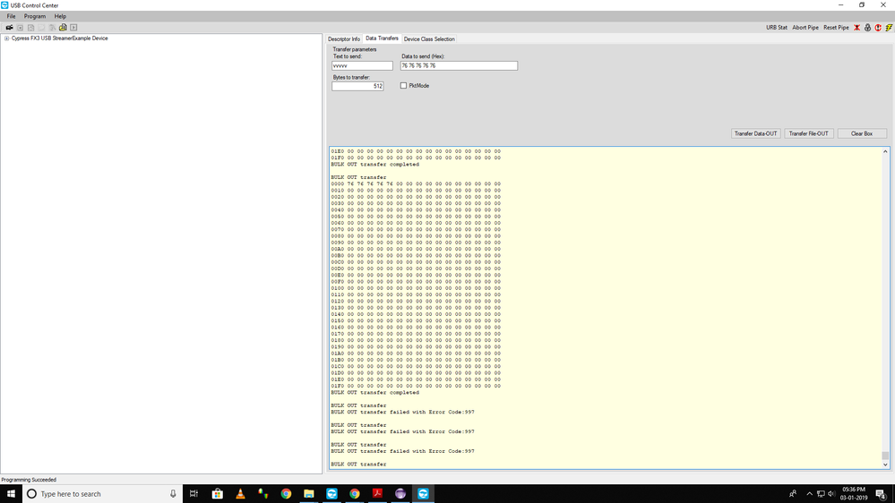
Task: Switch to the Descriptor Info tab
Action: pyautogui.click(x=344, y=38)
